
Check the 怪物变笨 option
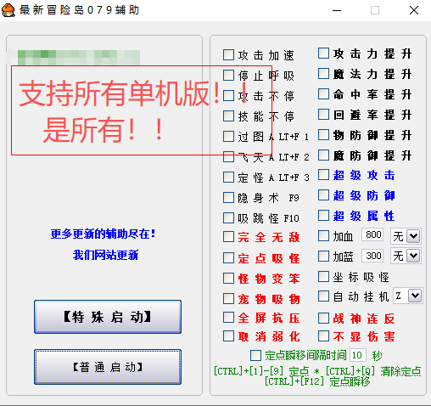pyautogui.click(x=228, y=279)
